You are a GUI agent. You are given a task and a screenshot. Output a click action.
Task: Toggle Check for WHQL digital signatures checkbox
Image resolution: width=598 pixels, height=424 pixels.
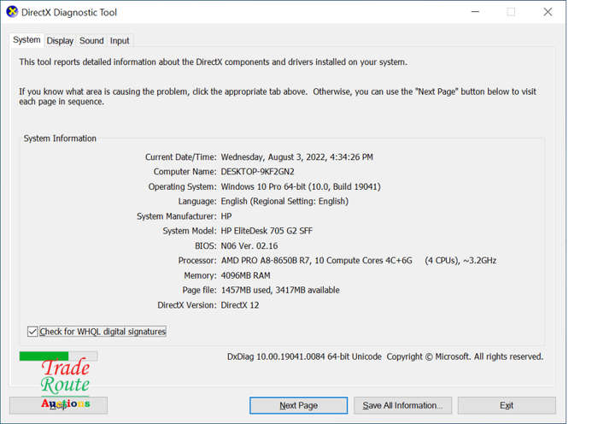point(32,332)
